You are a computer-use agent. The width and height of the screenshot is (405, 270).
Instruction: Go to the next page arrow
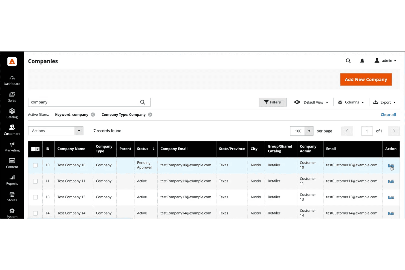[394, 131]
